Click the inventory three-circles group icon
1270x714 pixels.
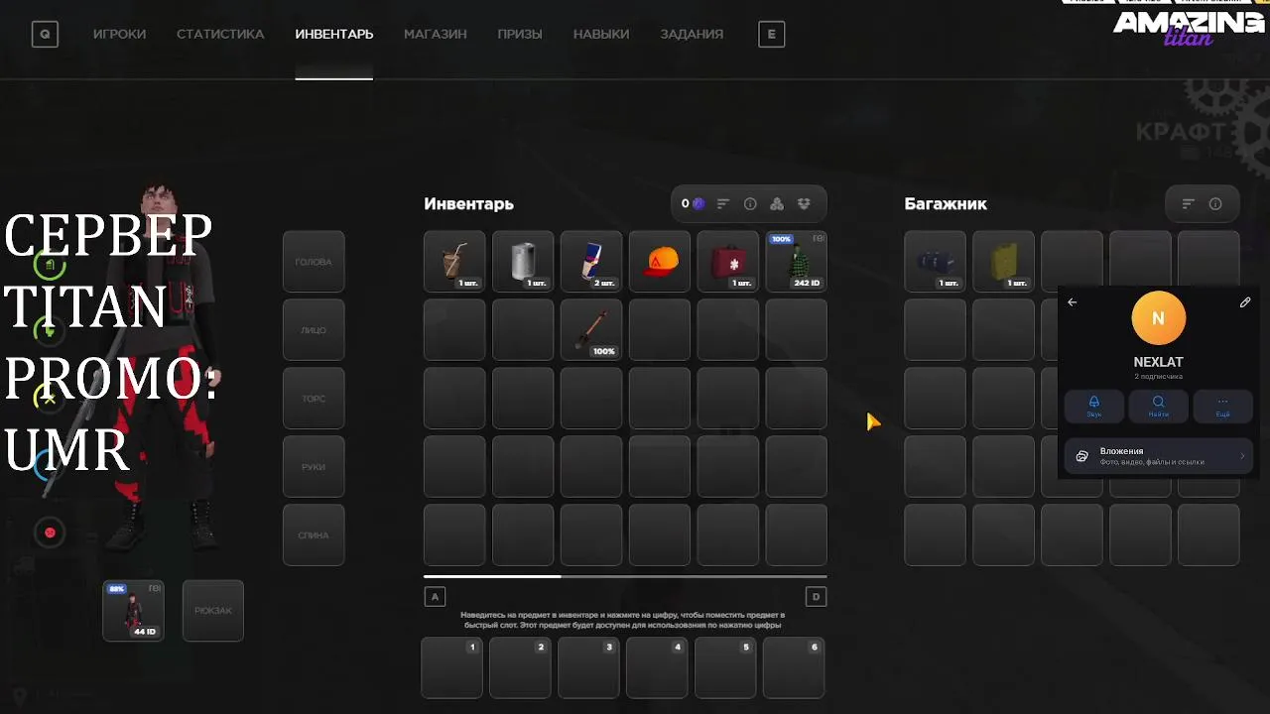[777, 204]
